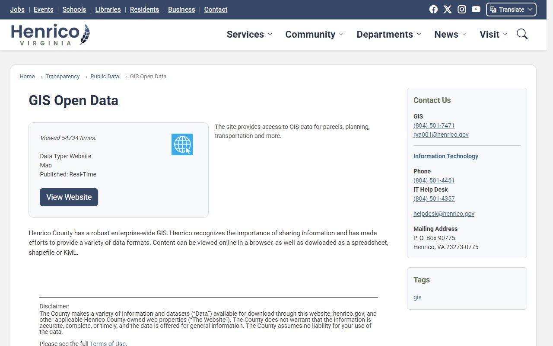Go to Transparency breadcrumb
The image size is (553, 346).
coord(63,77)
